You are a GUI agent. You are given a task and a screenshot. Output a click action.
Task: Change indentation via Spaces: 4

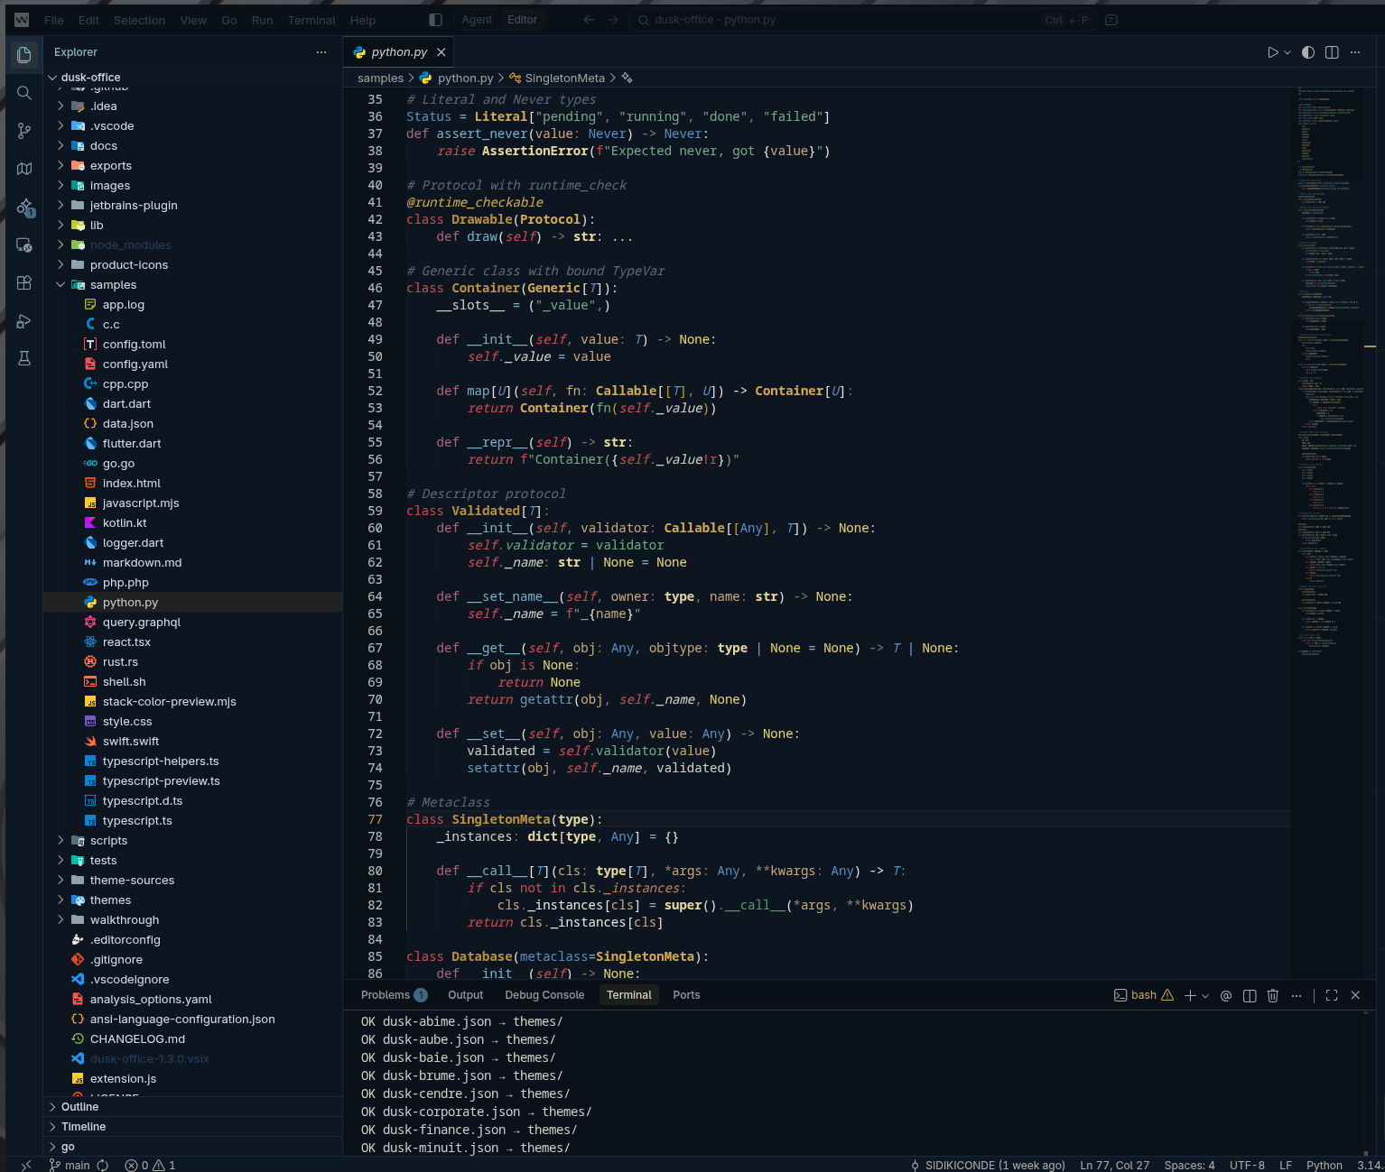[x=1189, y=1165]
